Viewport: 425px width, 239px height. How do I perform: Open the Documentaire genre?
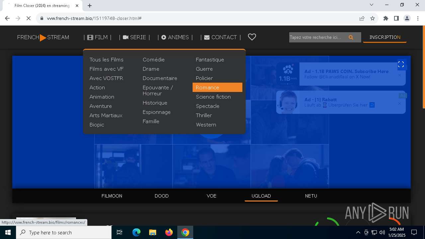tap(160, 78)
